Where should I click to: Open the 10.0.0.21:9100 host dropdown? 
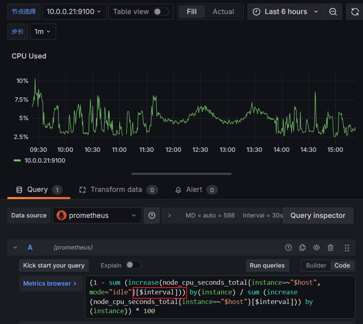[74, 12]
